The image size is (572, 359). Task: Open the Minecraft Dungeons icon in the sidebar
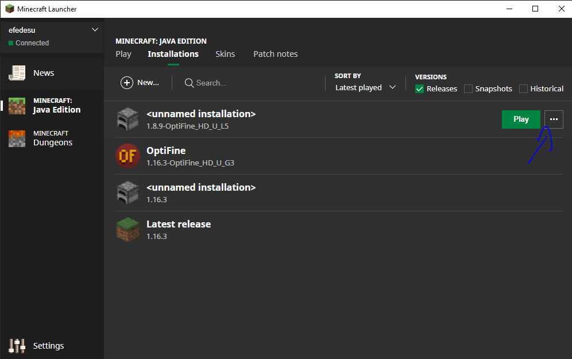click(17, 138)
